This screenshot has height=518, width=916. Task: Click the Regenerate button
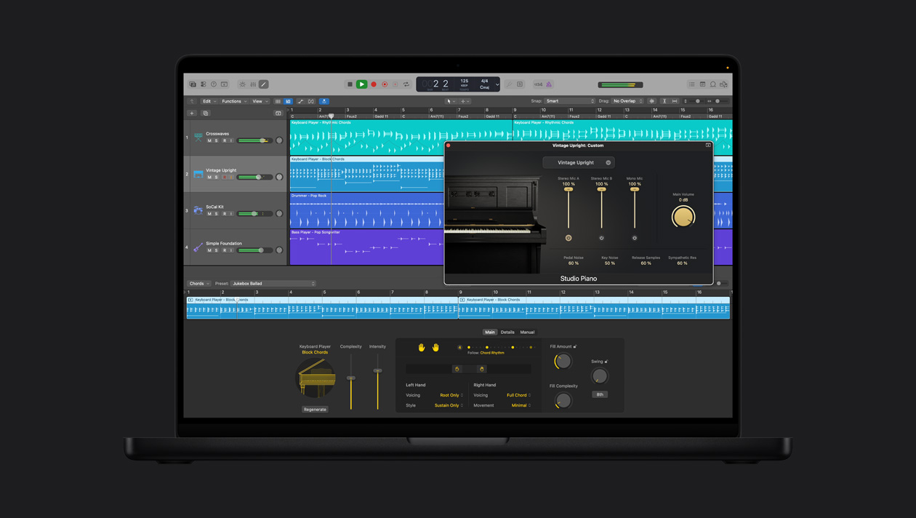pyautogui.click(x=315, y=410)
